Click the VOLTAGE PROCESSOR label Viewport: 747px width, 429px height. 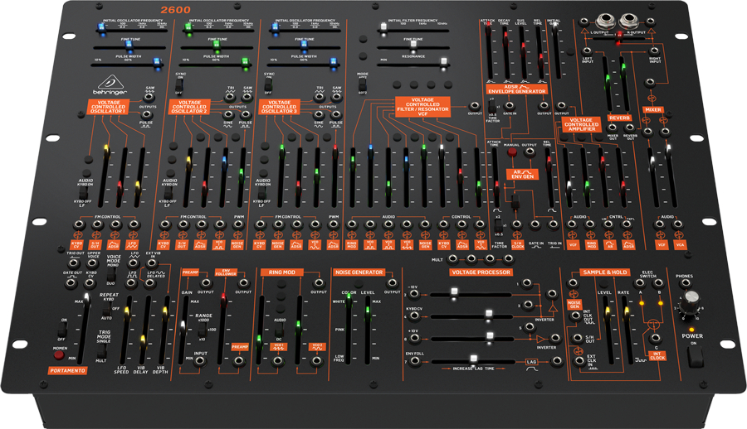(481, 272)
